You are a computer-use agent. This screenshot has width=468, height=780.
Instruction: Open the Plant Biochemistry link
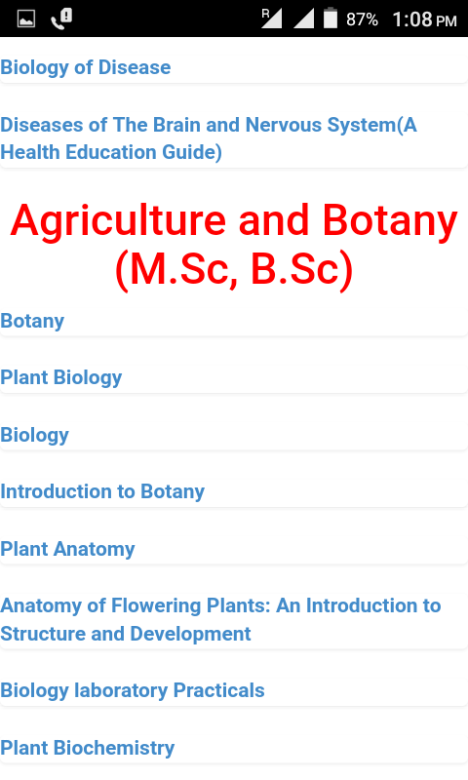pyautogui.click(x=88, y=748)
